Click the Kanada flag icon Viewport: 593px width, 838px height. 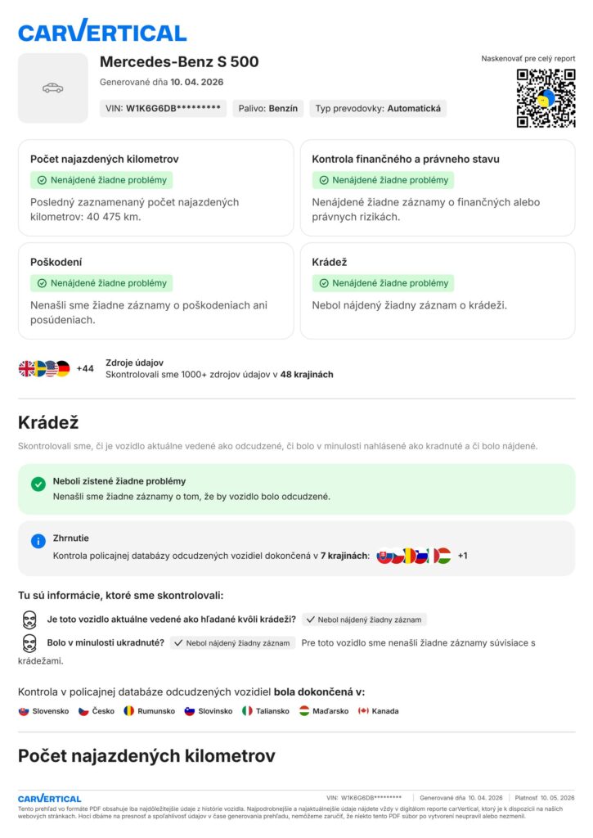[363, 711]
